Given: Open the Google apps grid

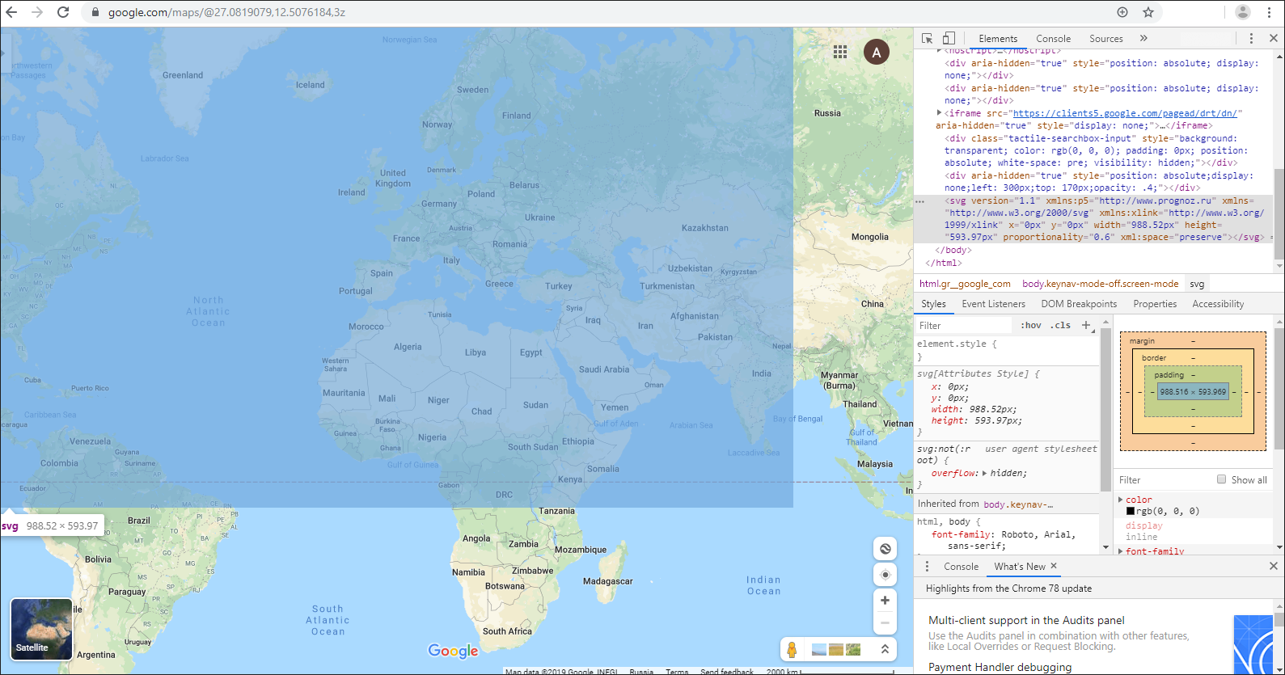Looking at the screenshot, I should [840, 52].
